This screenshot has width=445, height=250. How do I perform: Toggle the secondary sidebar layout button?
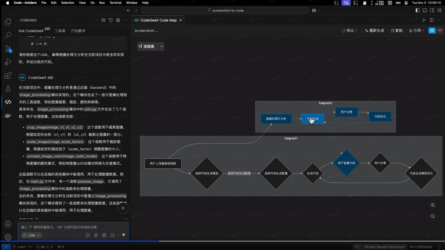[432, 10]
